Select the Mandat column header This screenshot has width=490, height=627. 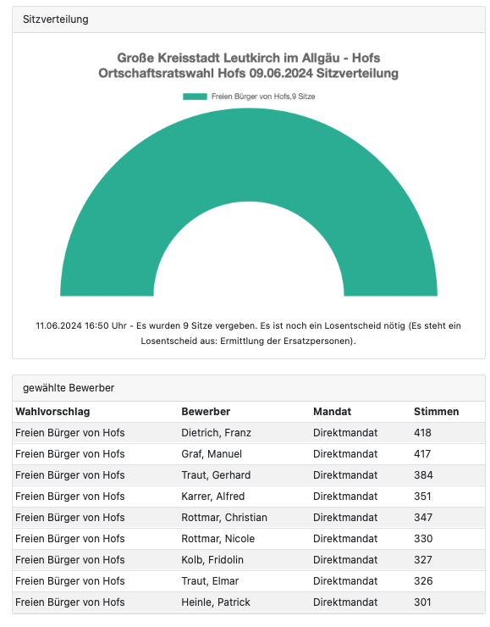(x=333, y=412)
